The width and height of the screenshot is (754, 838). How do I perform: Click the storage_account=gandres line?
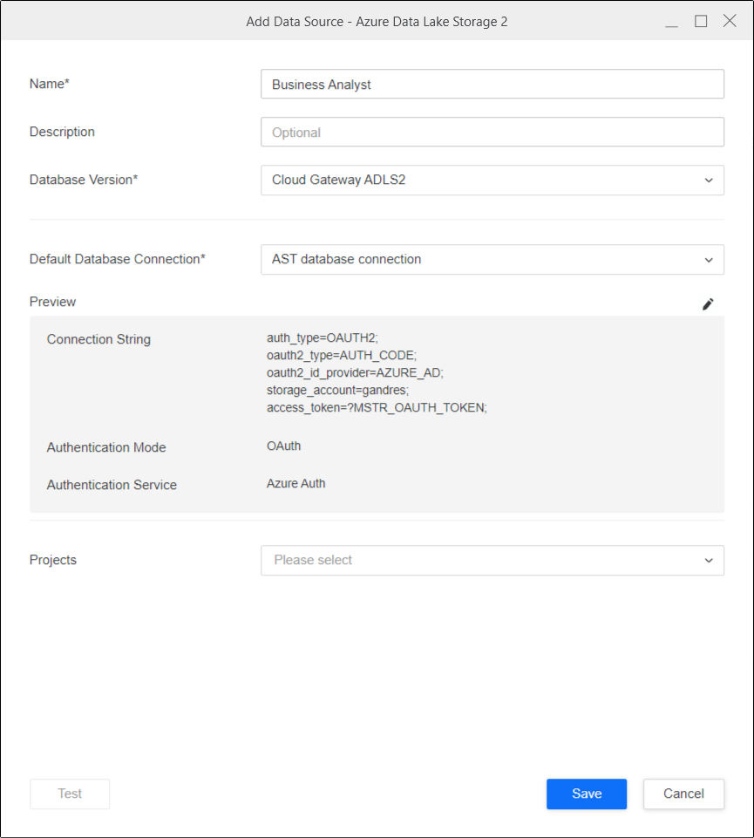337,390
